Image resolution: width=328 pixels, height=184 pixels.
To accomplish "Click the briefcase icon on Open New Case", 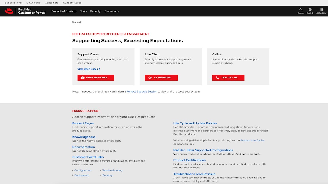I will [x=83, y=78].
